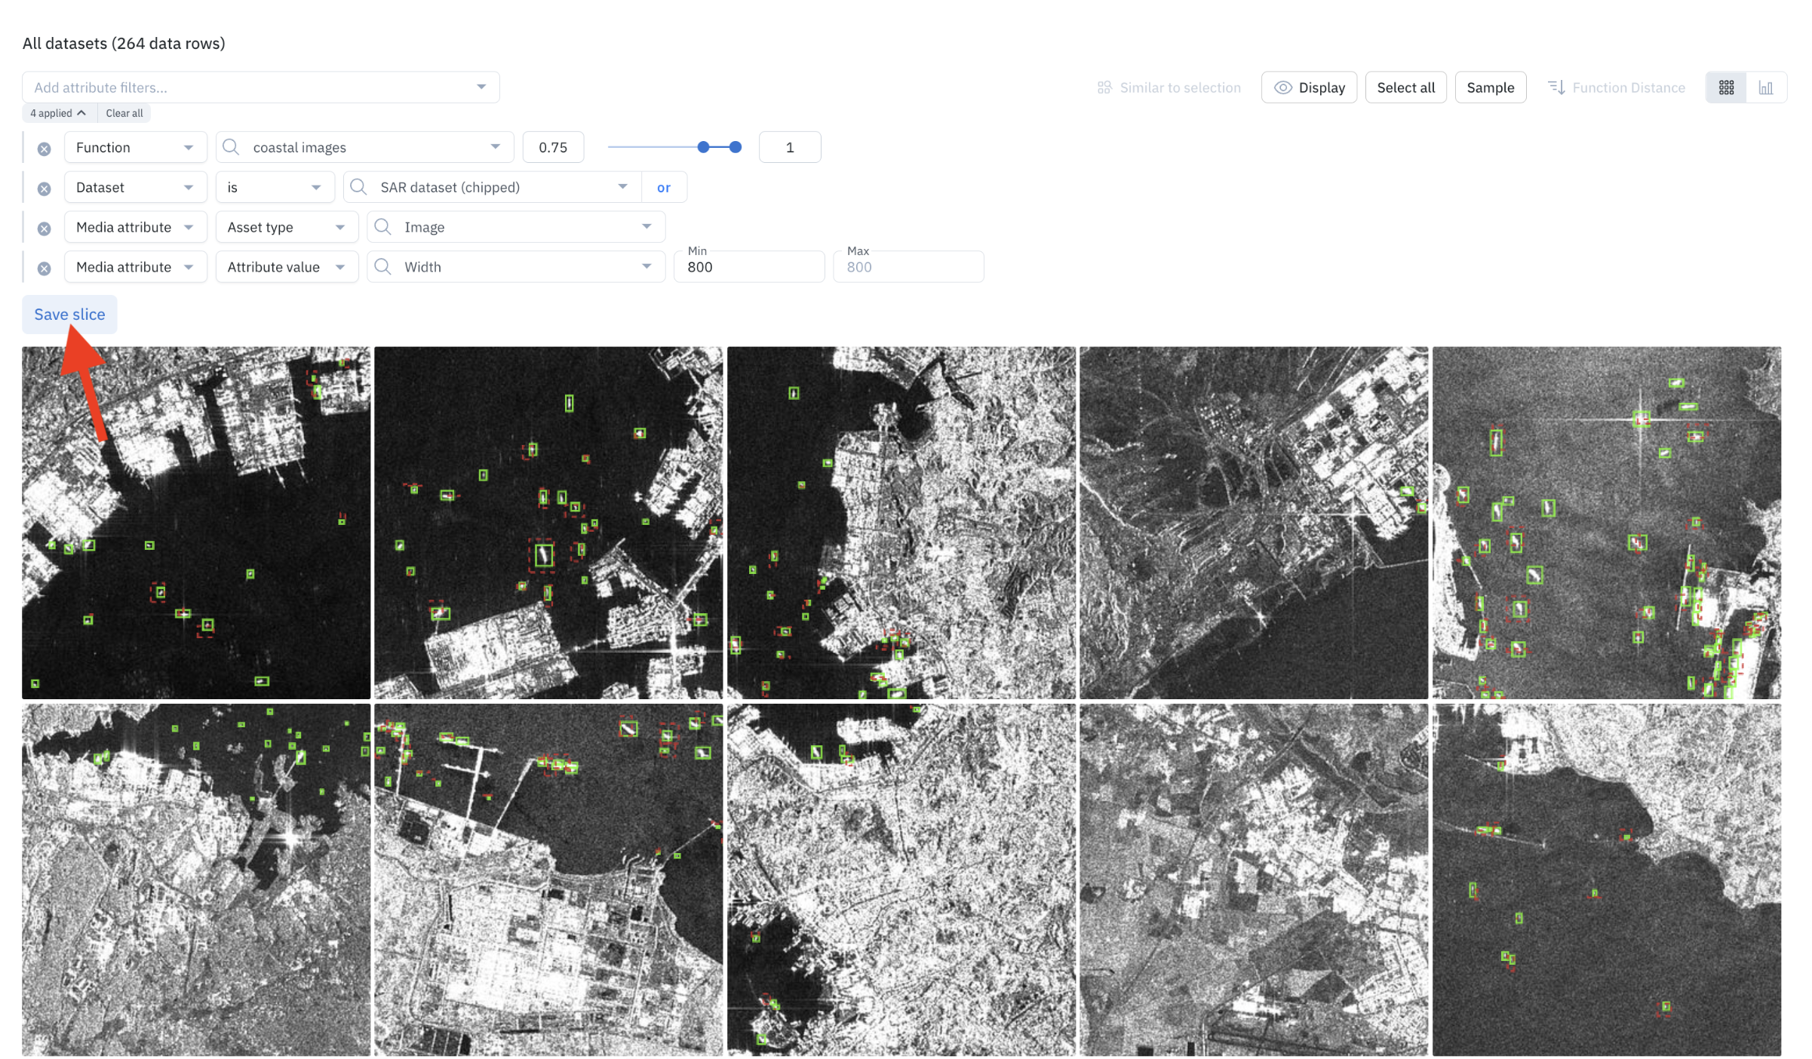Image resolution: width=1812 pixels, height=1059 pixels.
Task: Click the Save slice button
Action: 69,315
